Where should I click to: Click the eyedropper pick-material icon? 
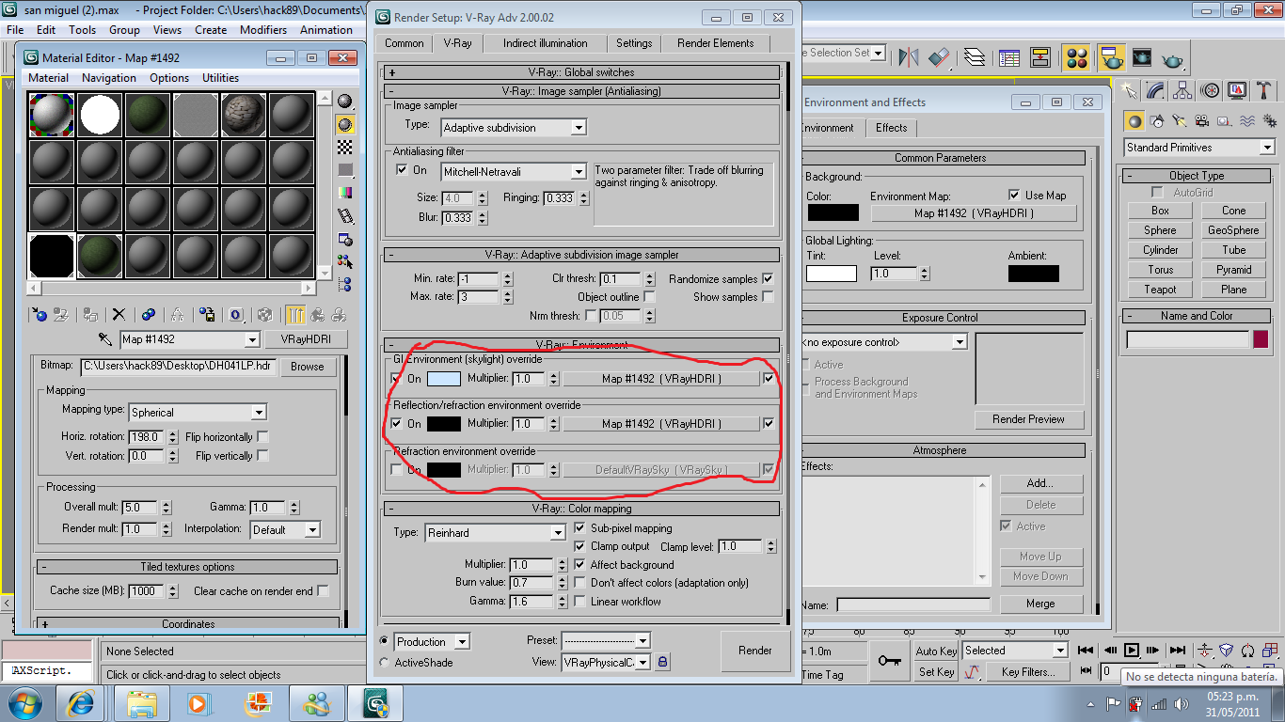coord(104,339)
